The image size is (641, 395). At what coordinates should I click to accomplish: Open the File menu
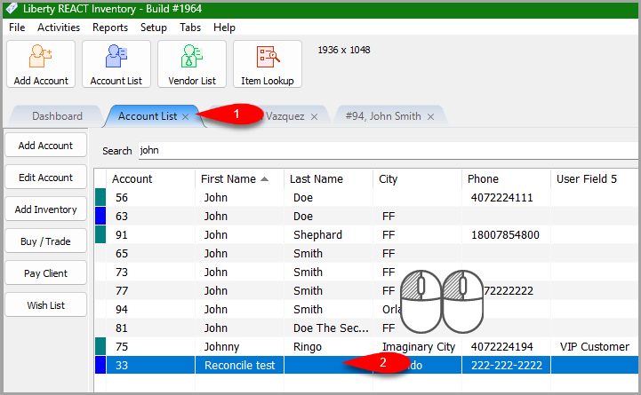pyautogui.click(x=17, y=28)
